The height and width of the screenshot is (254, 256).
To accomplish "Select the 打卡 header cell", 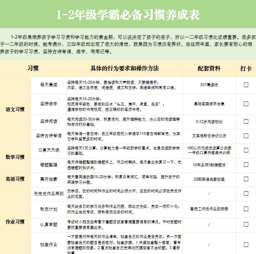I will click(x=246, y=69).
